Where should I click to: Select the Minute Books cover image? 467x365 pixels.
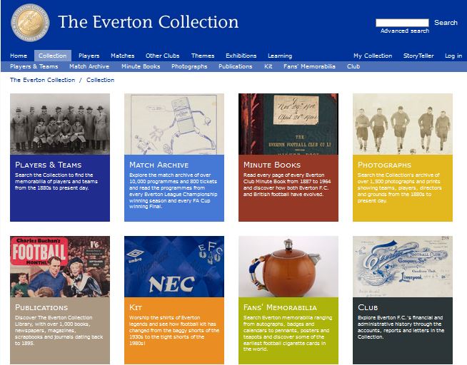coord(288,124)
